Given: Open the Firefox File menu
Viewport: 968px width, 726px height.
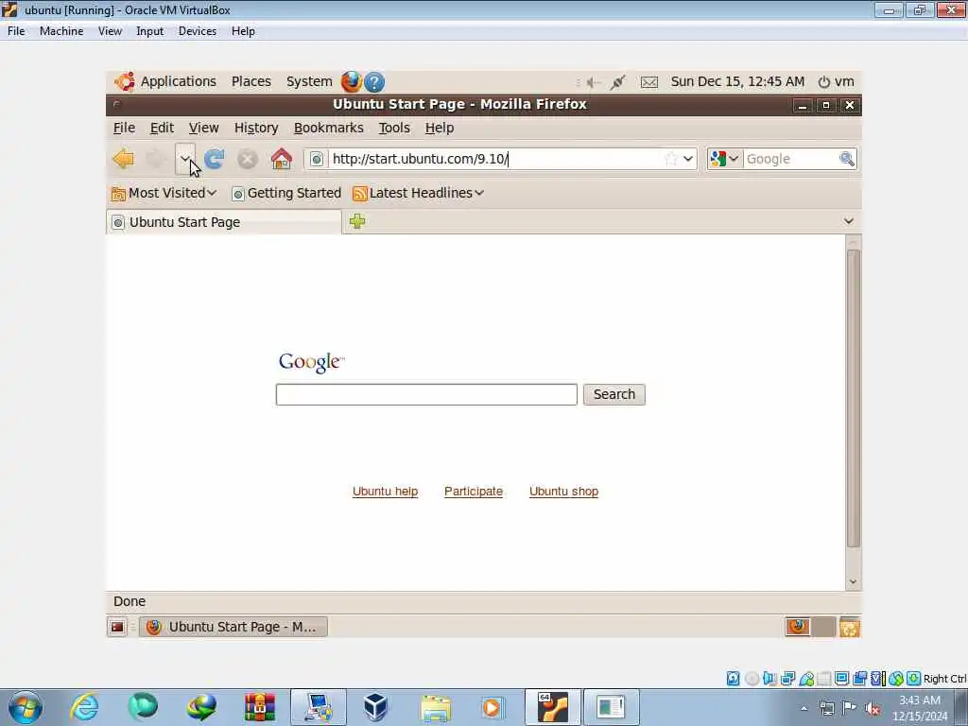Looking at the screenshot, I should (x=124, y=128).
